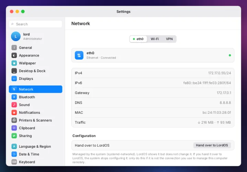The width and height of the screenshot is (247, 172).
Task: Click the Desktop & Dock icon
Action: (14, 71)
